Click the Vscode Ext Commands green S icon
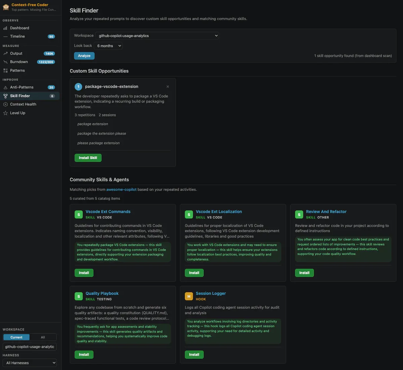 click(79, 214)
